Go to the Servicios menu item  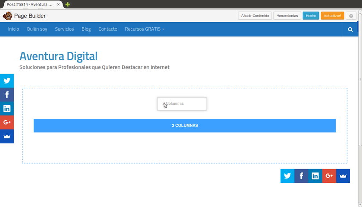[64, 29]
